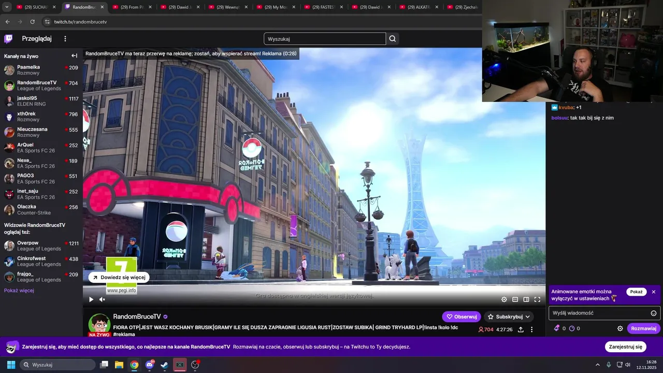Click Zarejestruj się in purple banner

pyautogui.click(x=625, y=347)
